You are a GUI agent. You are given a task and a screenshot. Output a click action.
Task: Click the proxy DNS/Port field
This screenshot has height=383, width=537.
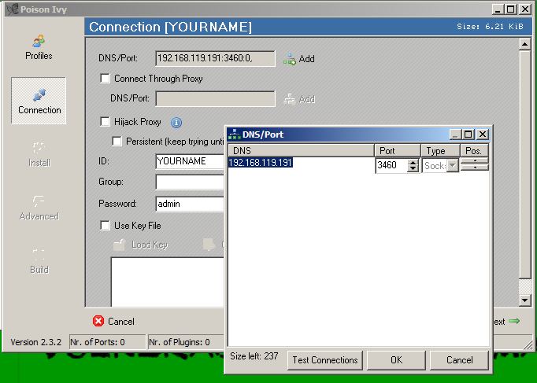[215, 99]
